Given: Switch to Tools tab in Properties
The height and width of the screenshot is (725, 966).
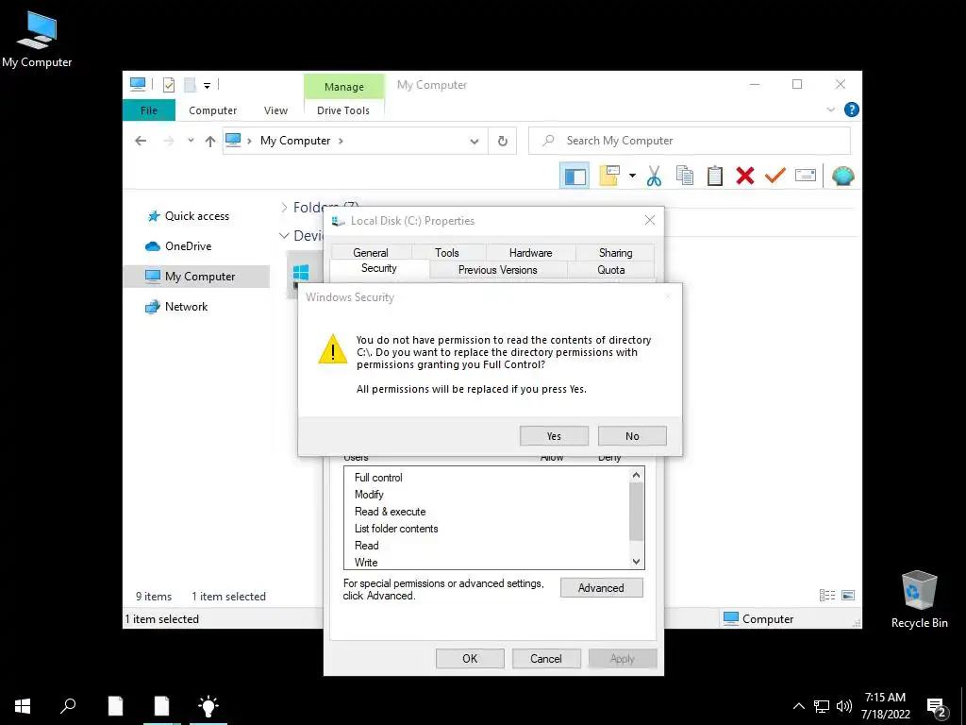Looking at the screenshot, I should (446, 253).
